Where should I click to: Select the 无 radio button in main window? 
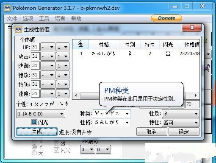(34, 153)
